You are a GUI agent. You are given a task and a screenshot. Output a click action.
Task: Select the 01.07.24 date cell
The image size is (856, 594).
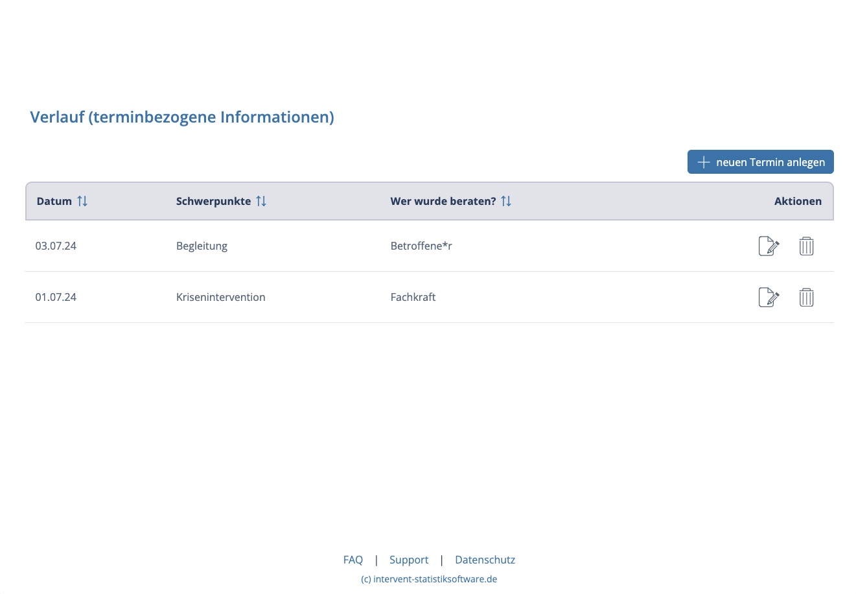(56, 297)
